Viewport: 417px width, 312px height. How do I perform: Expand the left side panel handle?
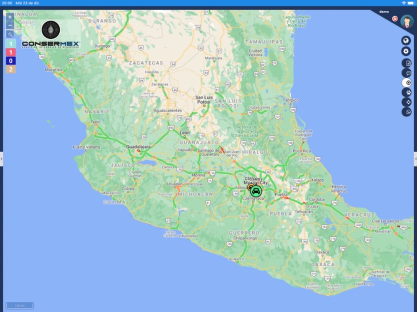point(1,159)
